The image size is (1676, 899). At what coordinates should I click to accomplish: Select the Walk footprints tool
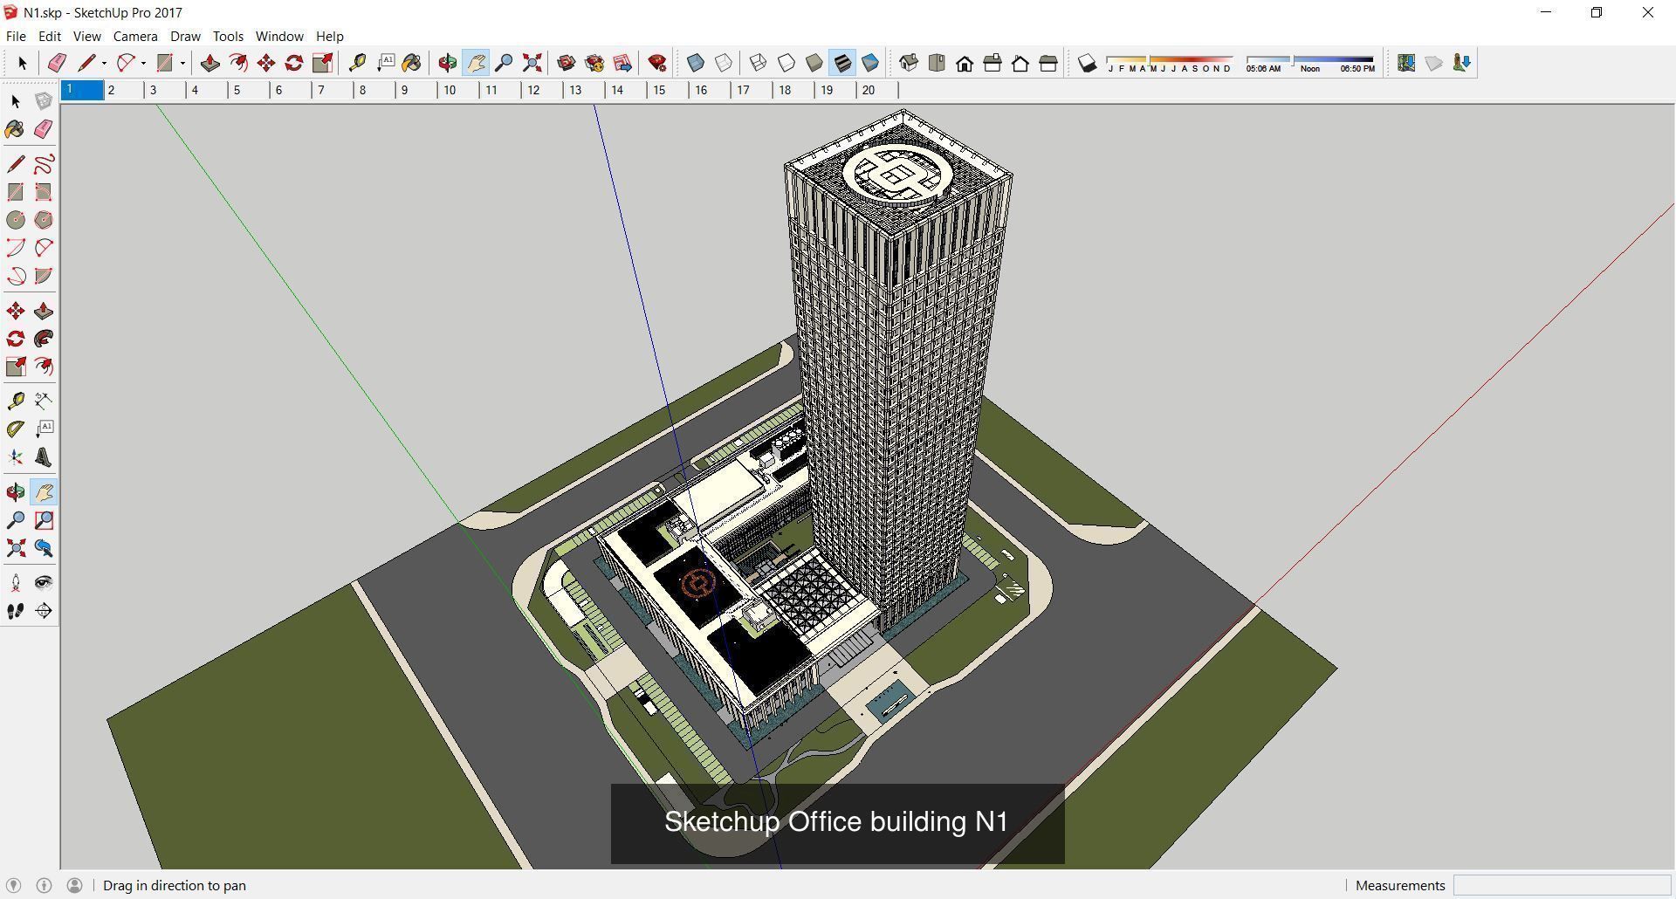tap(16, 611)
